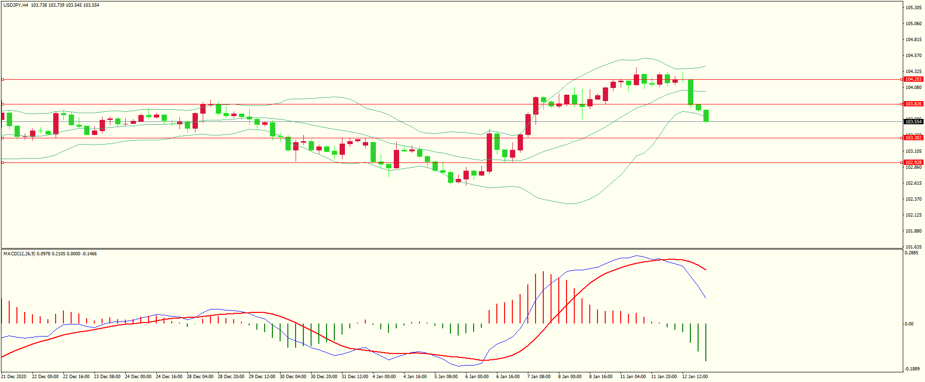Select the red 102.928 price tag
This screenshot has width=925, height=382.
913,162
